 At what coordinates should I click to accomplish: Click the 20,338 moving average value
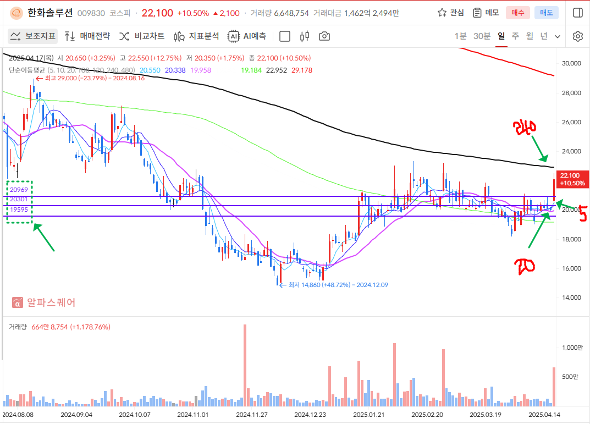click(175, 70)
